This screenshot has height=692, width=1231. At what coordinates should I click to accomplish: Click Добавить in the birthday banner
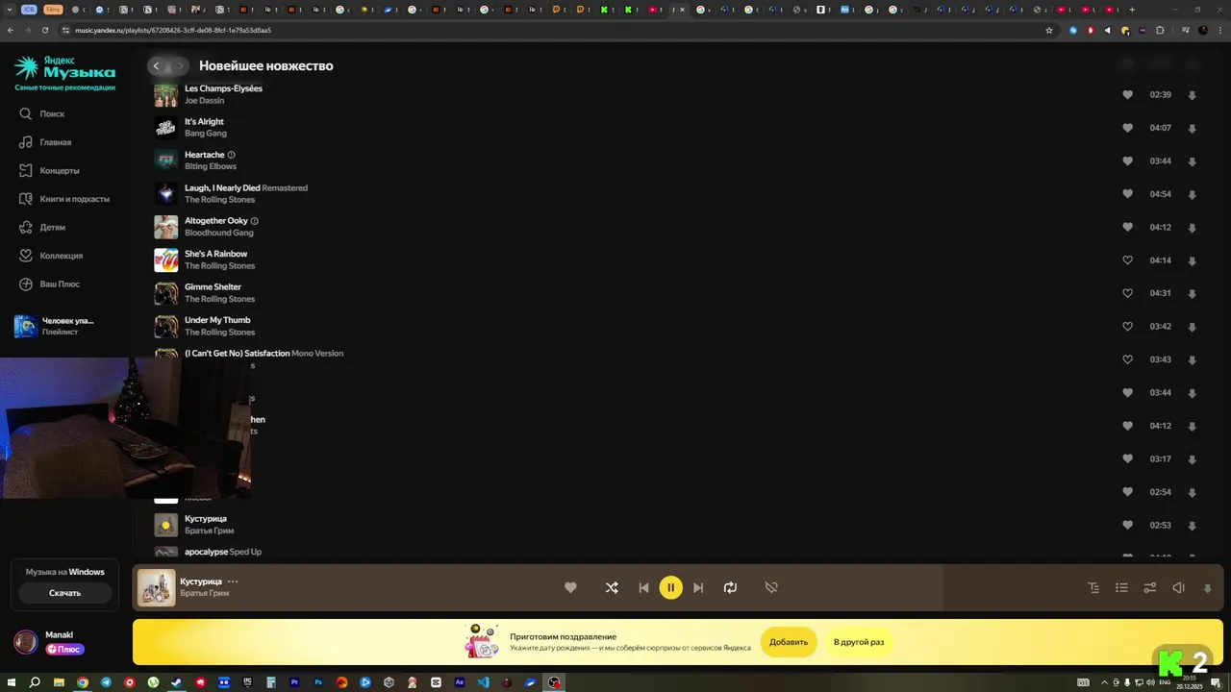click(789, 642)
